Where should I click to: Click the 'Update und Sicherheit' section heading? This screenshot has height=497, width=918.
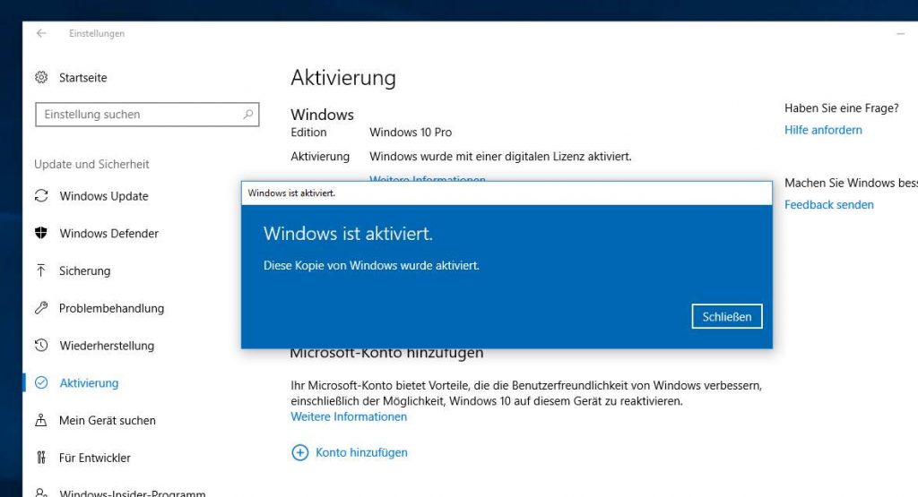coord(91,164)
